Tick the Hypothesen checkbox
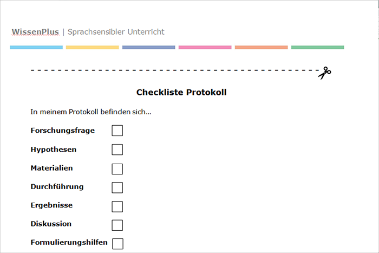 click(117, 150)
